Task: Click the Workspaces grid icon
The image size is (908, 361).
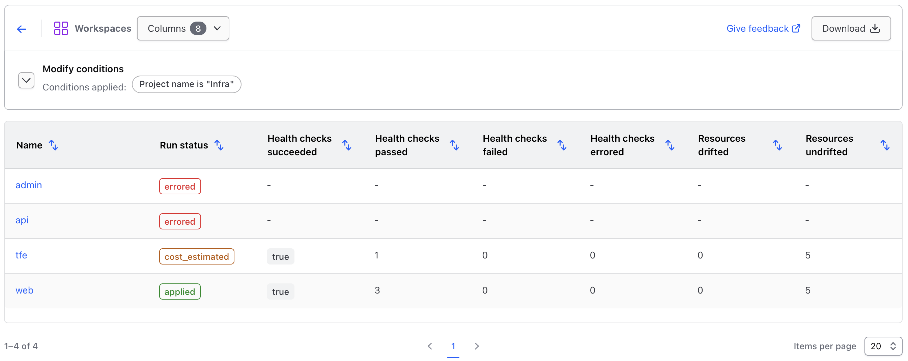Action: click(x=61, y=28)
